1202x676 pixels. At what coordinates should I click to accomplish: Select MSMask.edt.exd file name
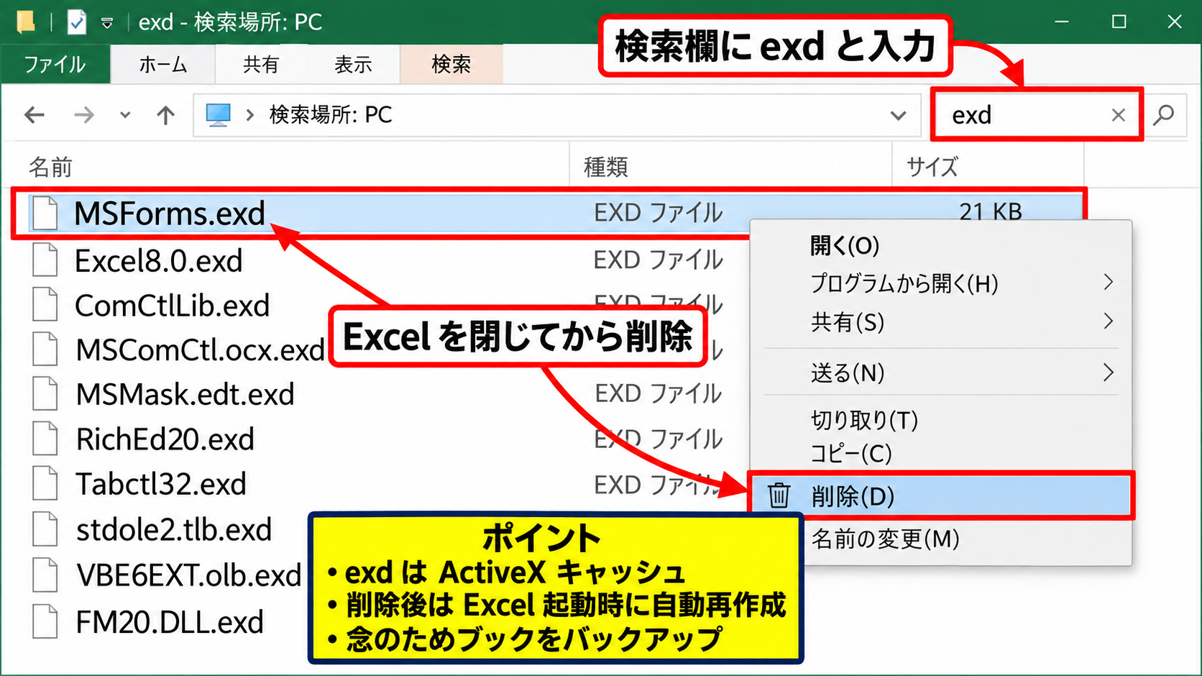(x=185, y=395)
